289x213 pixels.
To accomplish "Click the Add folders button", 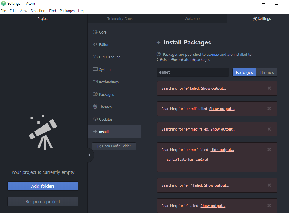I will (43, 186).
